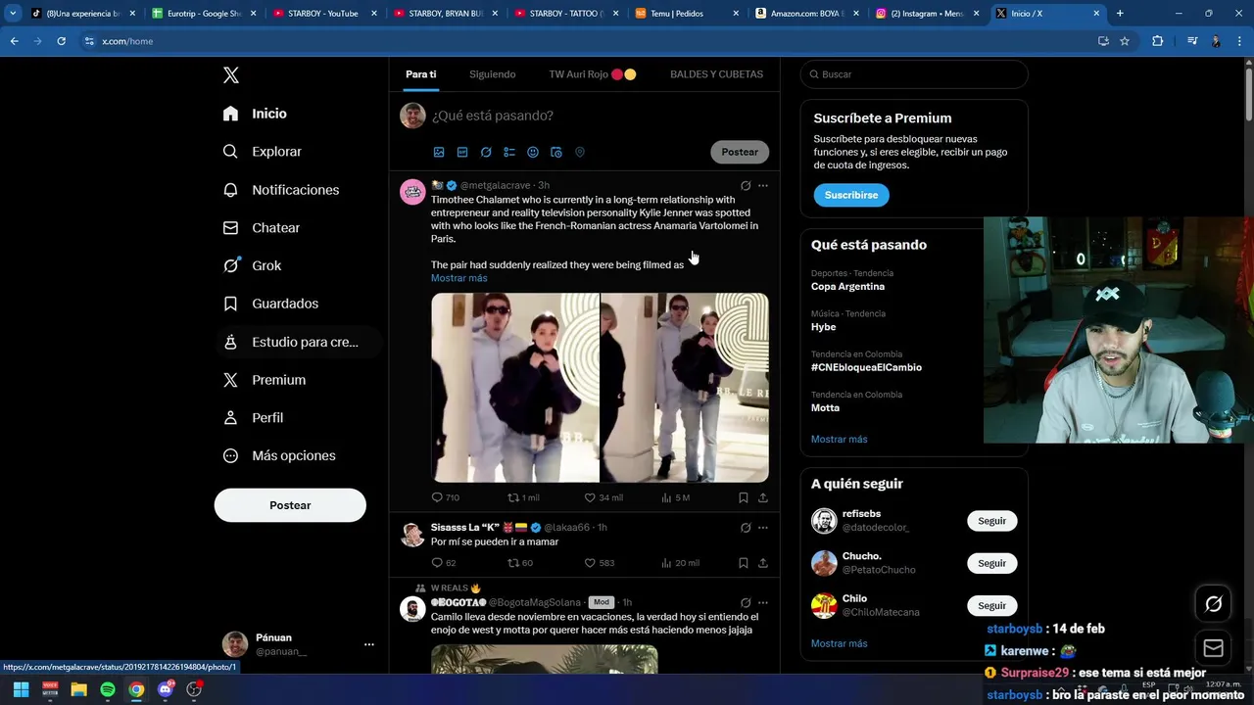The image size is (1254, 705).
Task: Click the Postear button in composer
Action: [740, 152]
